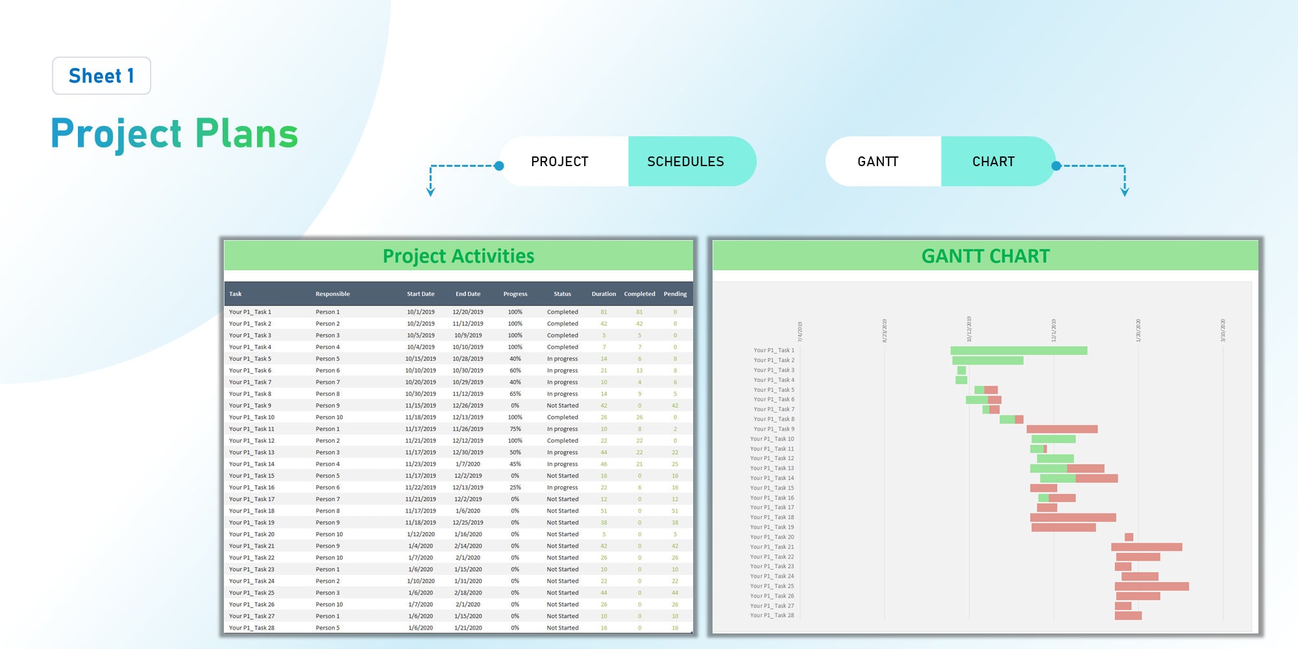Click the small red Task 20 Gantt bar
Screen dimensions: 1298x649
1129,537
